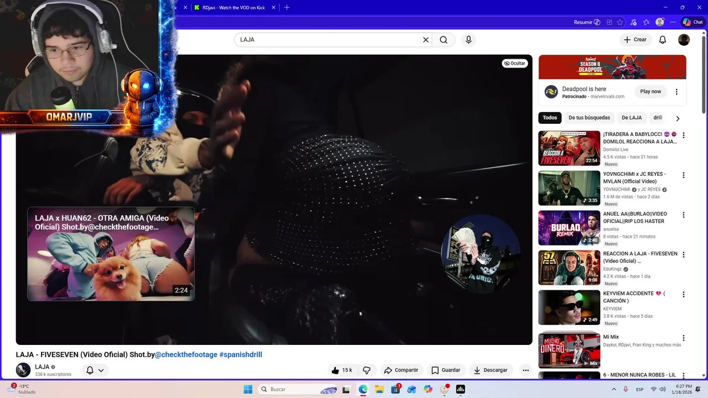708x398 pixels.
Task: Click the YouTube search magnifier button
Action: point(444,40)
